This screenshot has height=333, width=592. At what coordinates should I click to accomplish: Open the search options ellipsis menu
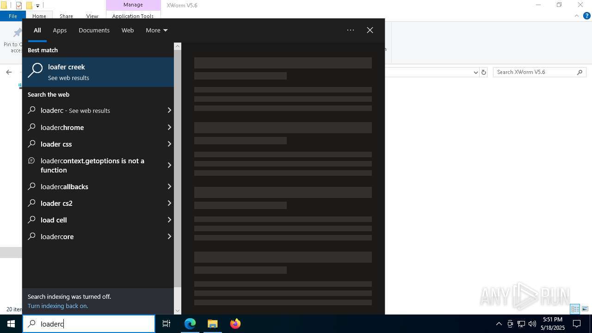[351, 30]
